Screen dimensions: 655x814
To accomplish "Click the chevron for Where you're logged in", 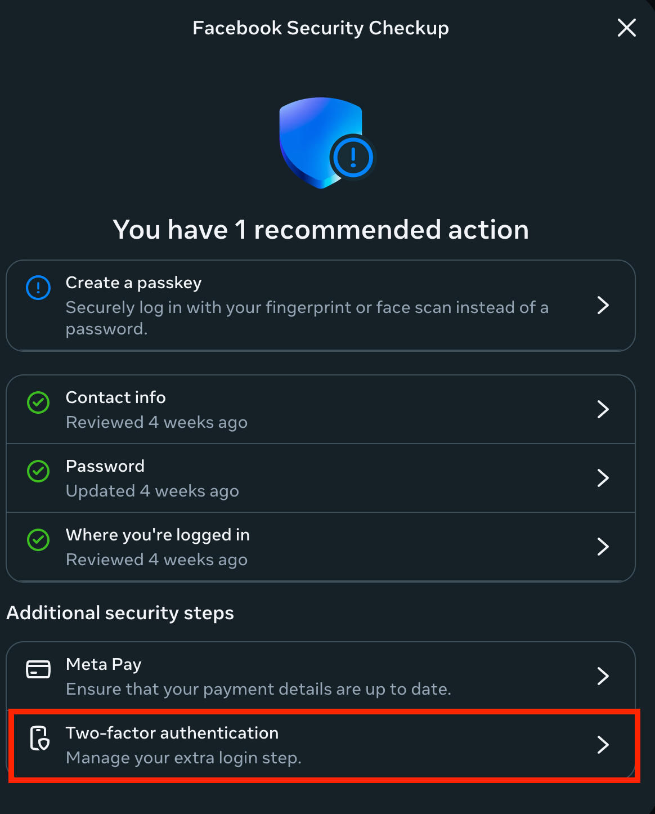I will (x=603, y=547).
